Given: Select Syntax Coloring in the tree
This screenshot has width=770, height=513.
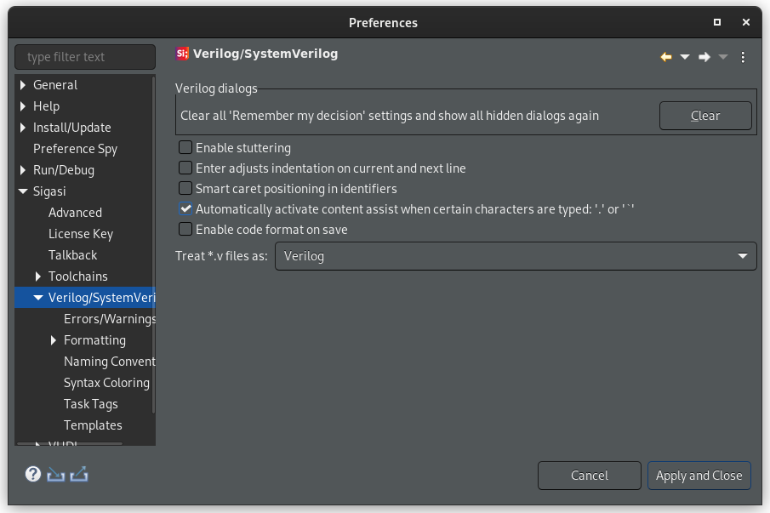Looking at the screenshot, I should [106, 383].
